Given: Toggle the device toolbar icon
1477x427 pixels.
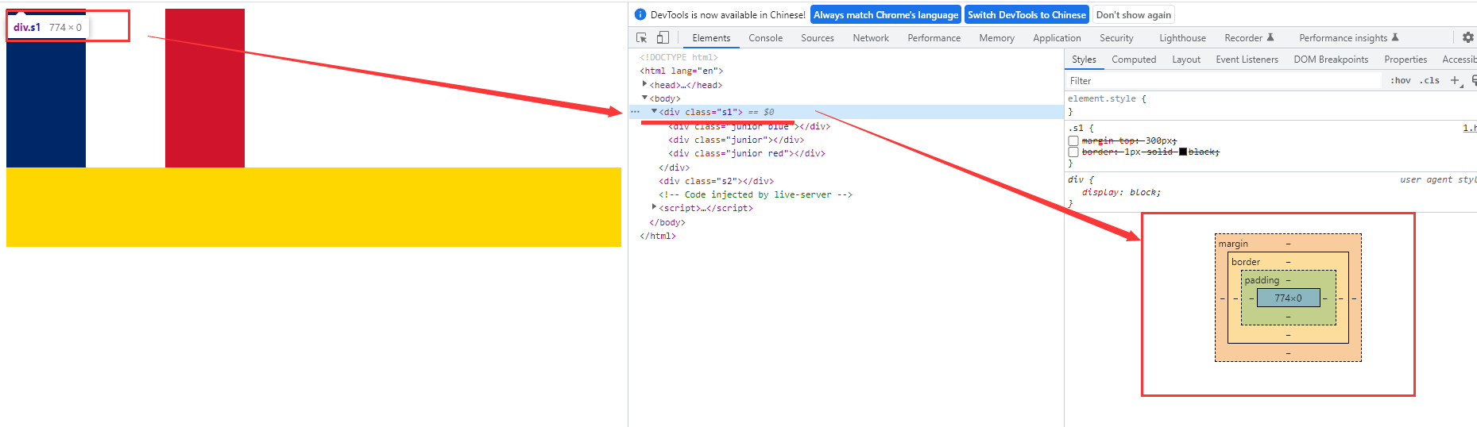Looking at the screenshot, I should point(663,37).
